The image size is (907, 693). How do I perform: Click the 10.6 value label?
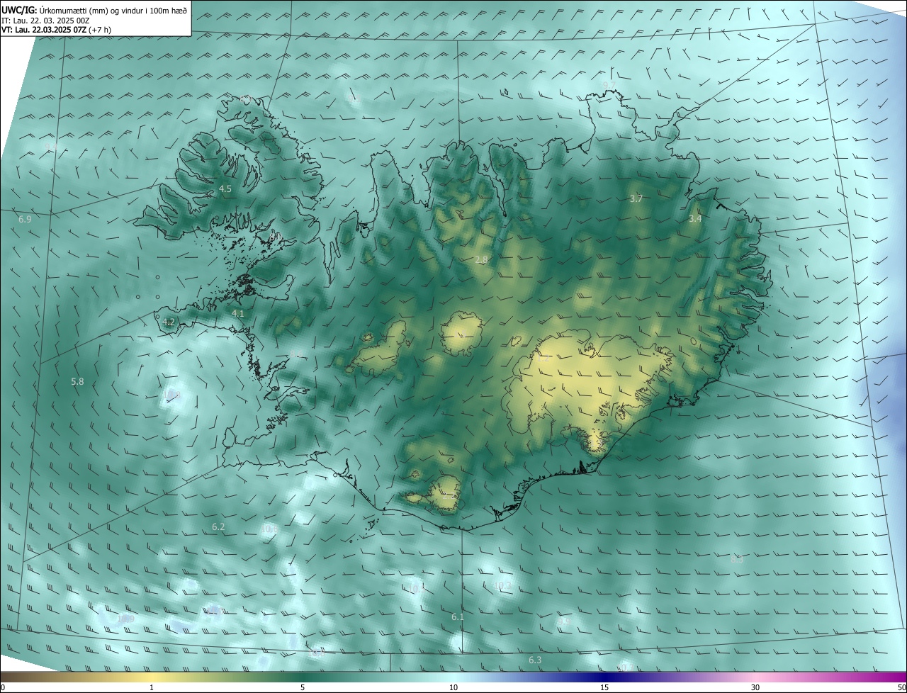click(x=269, y=529)
